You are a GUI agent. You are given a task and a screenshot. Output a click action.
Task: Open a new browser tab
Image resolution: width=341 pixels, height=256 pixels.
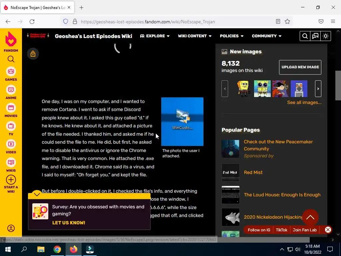[81, 8]
